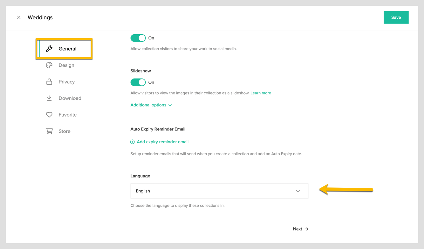The image size is (424, 249).
Task: Expand Additional options under Slideshow
Action: pos(151,105)
